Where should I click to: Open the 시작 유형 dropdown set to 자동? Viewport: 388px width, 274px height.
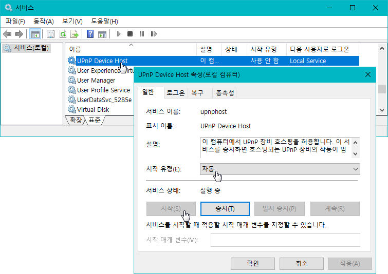point(280,169)
